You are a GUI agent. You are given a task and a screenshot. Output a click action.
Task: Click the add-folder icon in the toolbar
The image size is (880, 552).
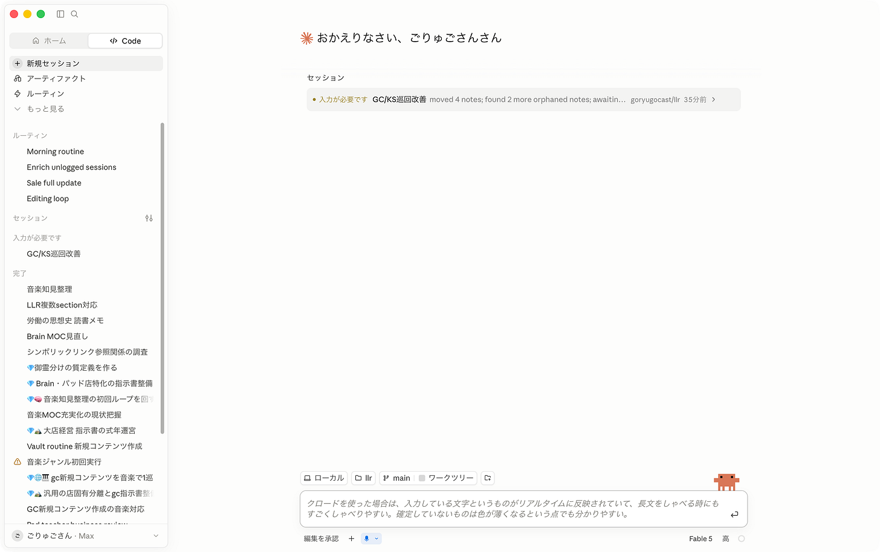[488, 478]
